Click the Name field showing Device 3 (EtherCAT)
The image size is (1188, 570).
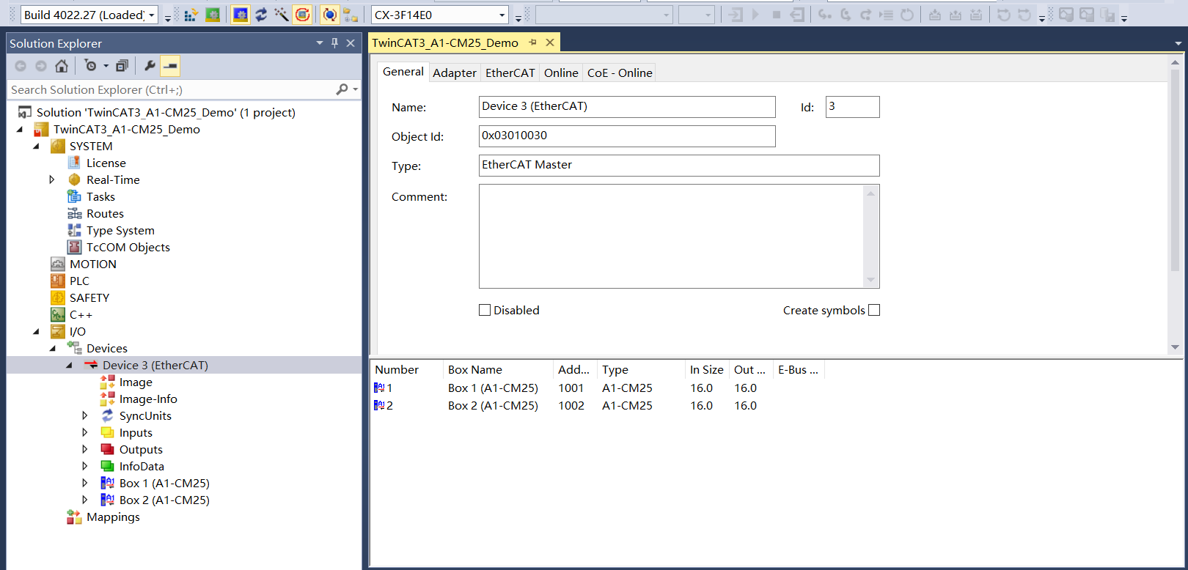(627, 107)
